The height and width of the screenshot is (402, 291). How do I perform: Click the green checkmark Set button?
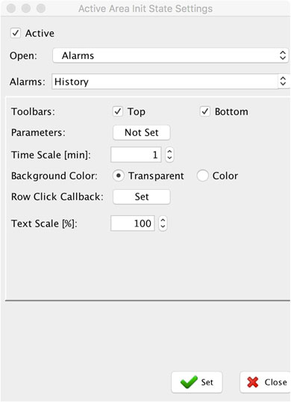(196, 382)
